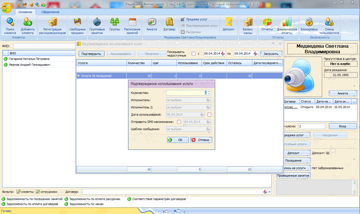360x214 pixels.
Task: Click the Поиск клиента magnifier icon
Action: point(10,22)
